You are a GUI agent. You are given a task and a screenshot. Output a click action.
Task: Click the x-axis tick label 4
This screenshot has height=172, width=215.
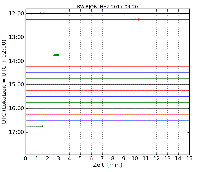tap(69, 159)
